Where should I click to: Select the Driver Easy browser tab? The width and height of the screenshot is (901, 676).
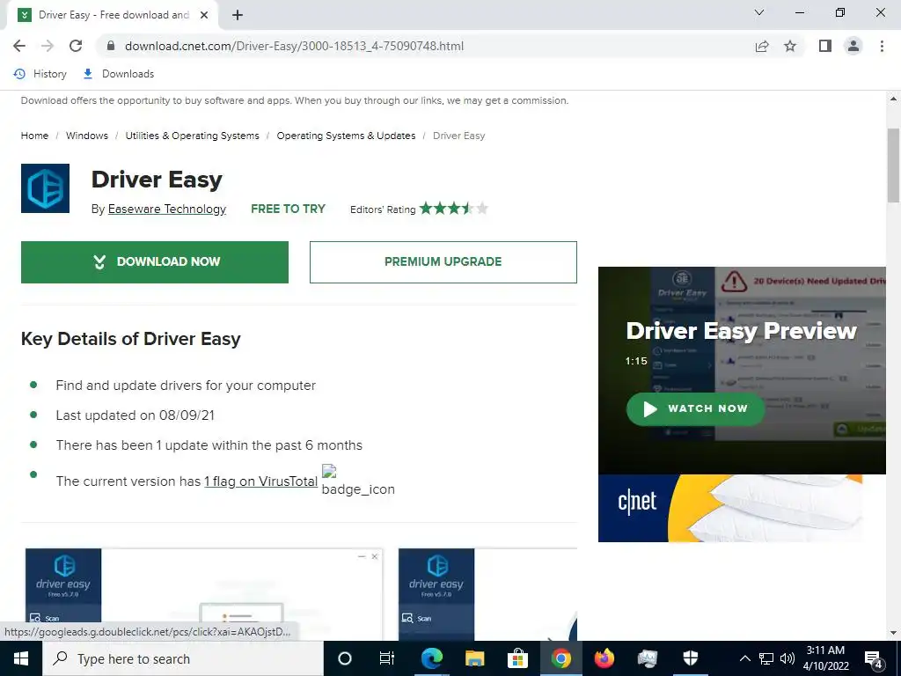(114, 15)
